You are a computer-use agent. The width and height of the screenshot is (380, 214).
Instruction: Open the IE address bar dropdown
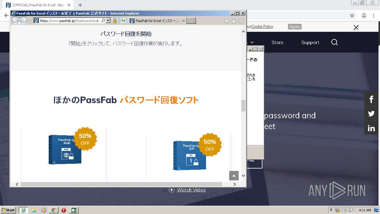[x=108, y=21]
